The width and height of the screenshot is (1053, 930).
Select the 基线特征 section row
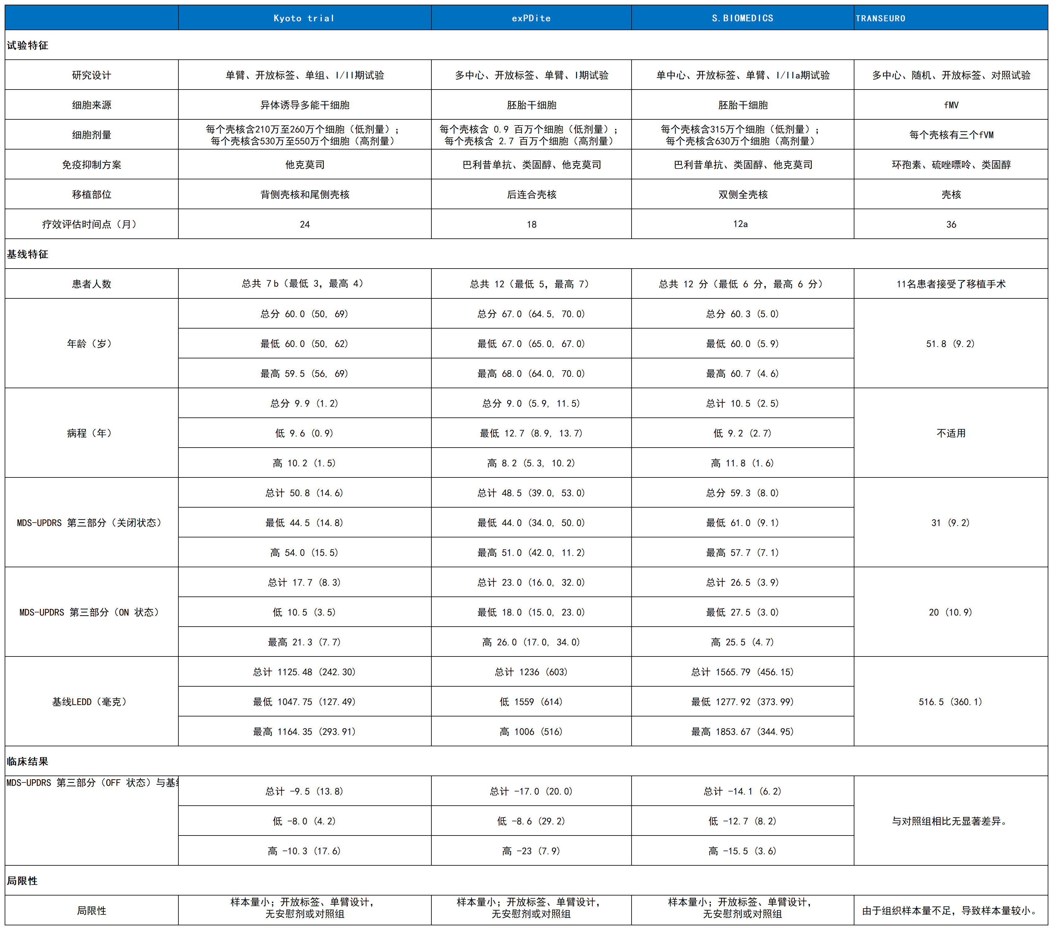pos(526,254)
